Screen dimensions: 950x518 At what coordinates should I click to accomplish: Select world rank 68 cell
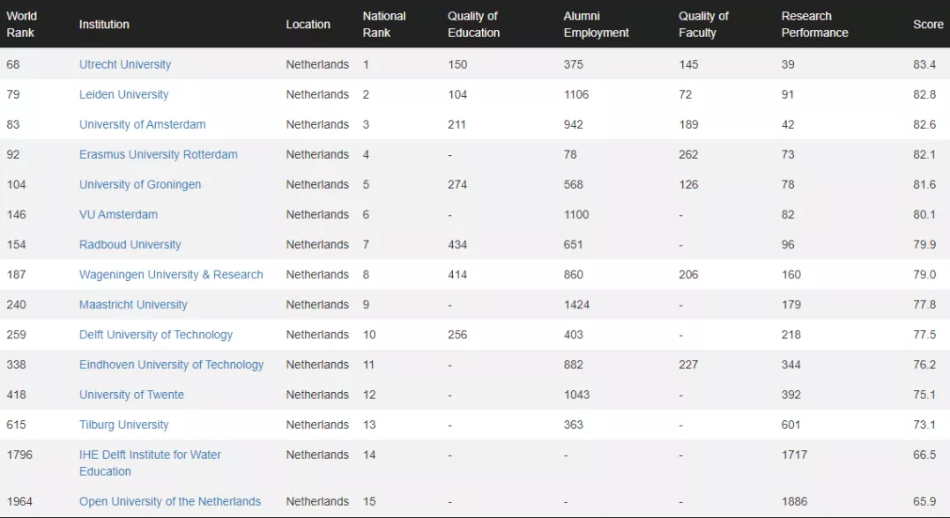pos(13,64)
